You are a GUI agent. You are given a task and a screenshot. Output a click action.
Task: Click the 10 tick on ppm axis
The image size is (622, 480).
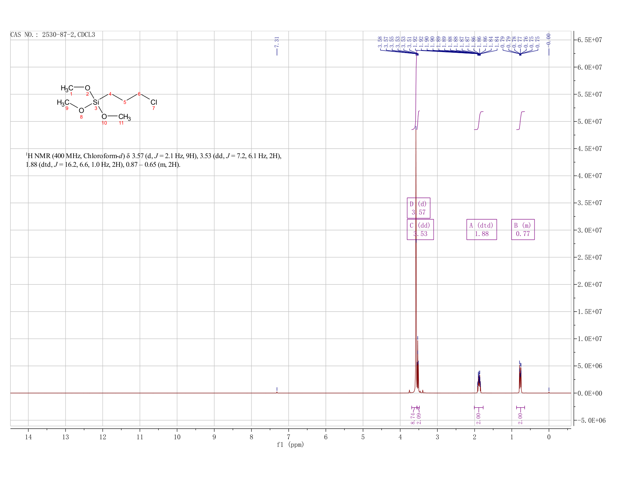click(x=177, y=437)
